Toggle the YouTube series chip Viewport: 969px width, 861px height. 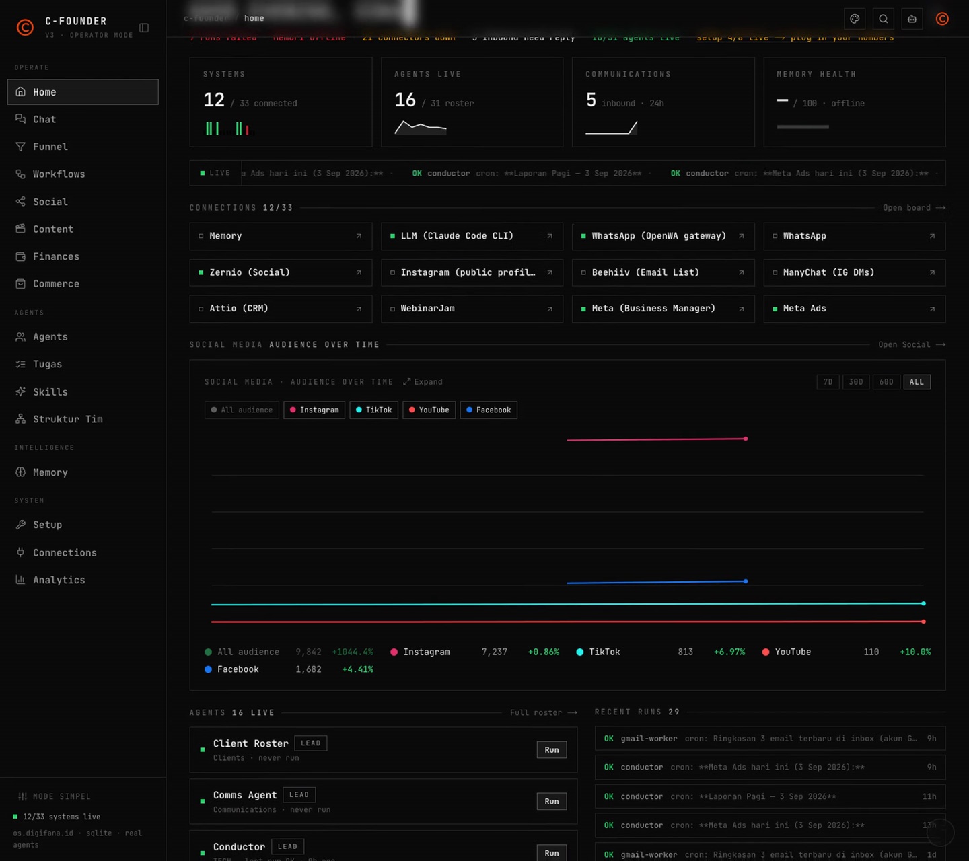click(x=429, y=410)
